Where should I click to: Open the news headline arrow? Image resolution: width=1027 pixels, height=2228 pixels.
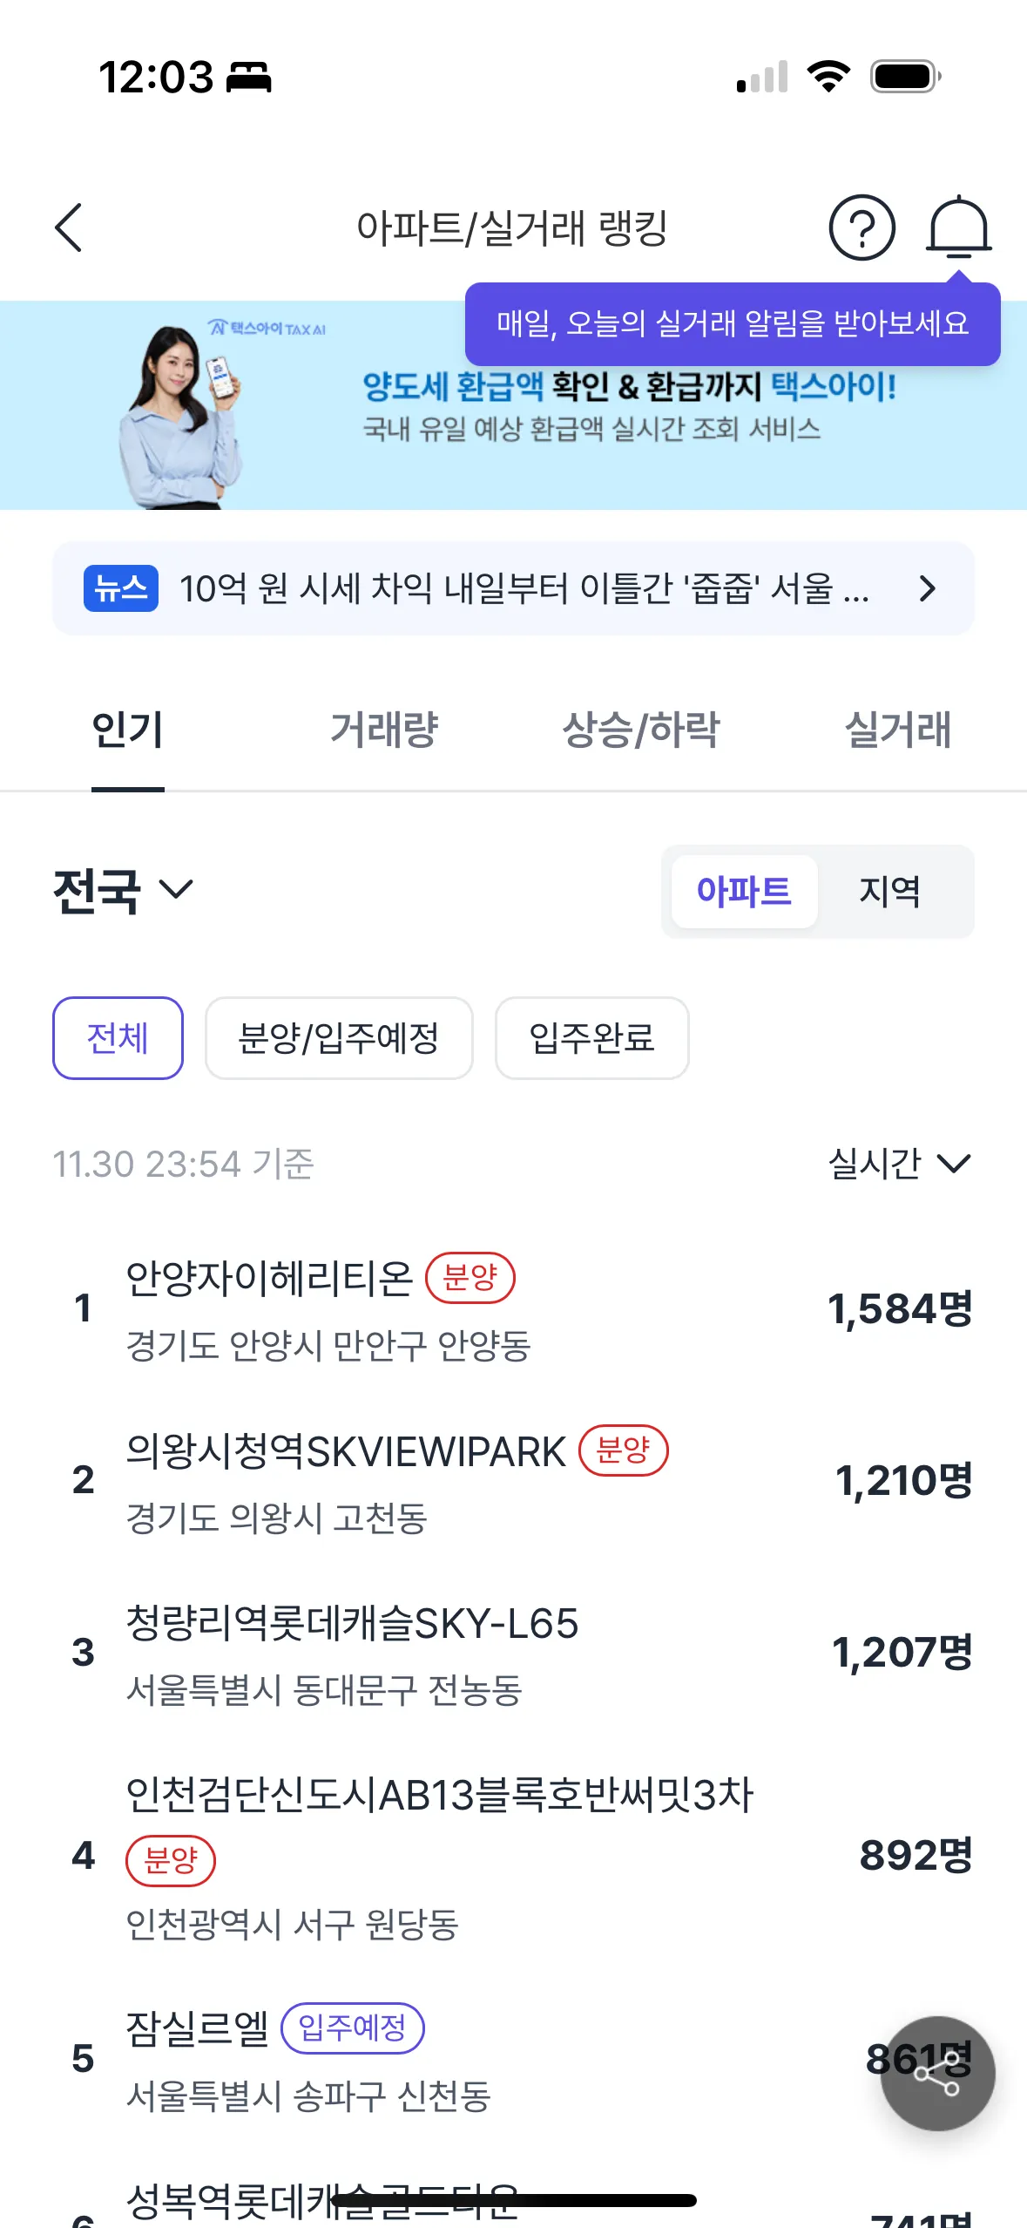[x=928, y=588]
